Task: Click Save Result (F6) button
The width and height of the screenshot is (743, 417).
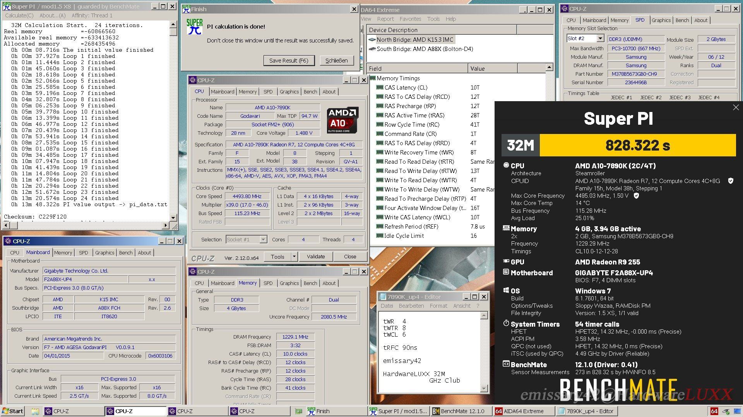Action: tap(289, 61)
